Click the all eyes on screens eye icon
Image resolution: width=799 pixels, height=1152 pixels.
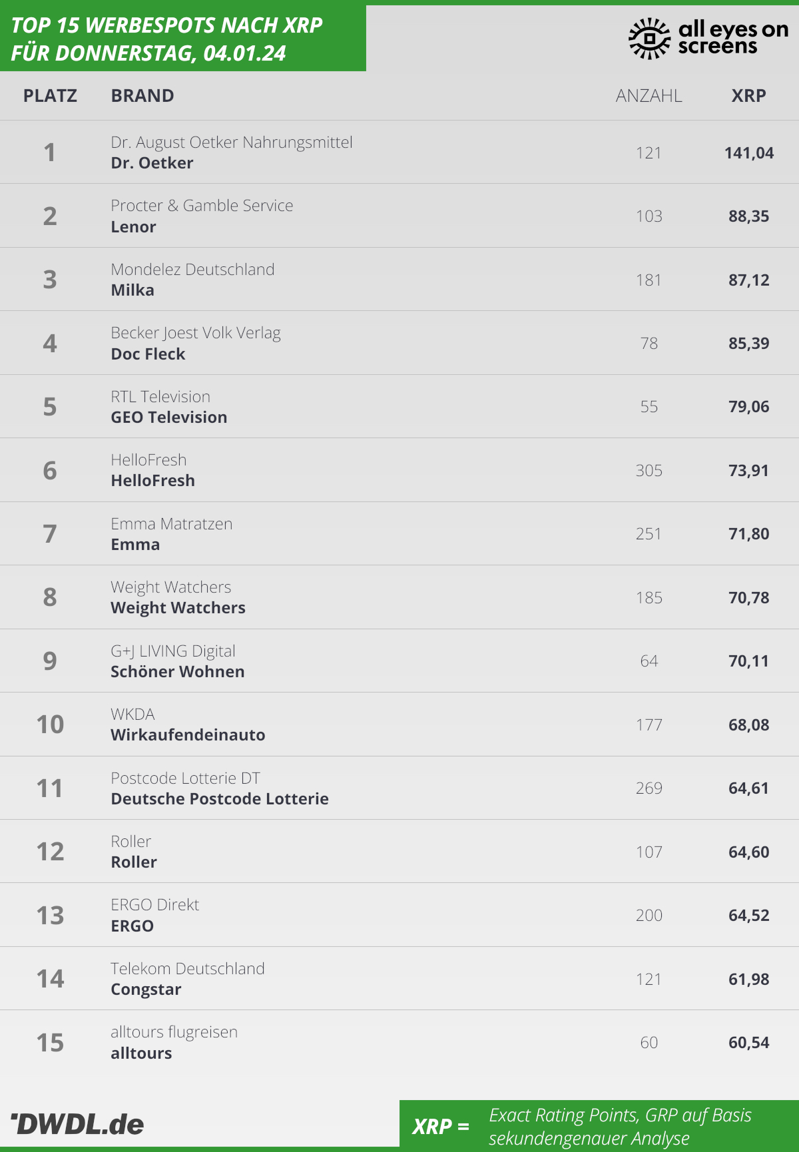tap(649, 39)
